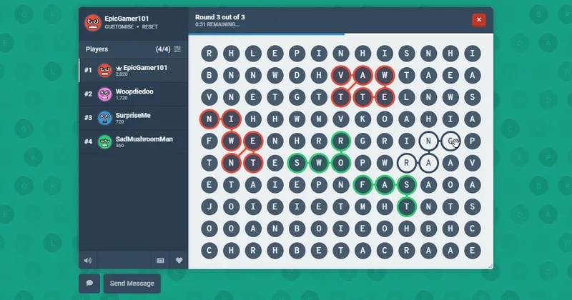Image resolution: width=572 pixels, height=300 pixels.
Task: Click the Send Message button
Action: pos(132,284)
